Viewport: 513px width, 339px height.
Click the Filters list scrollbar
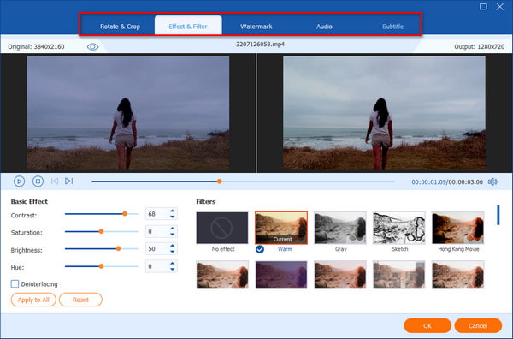498,215
